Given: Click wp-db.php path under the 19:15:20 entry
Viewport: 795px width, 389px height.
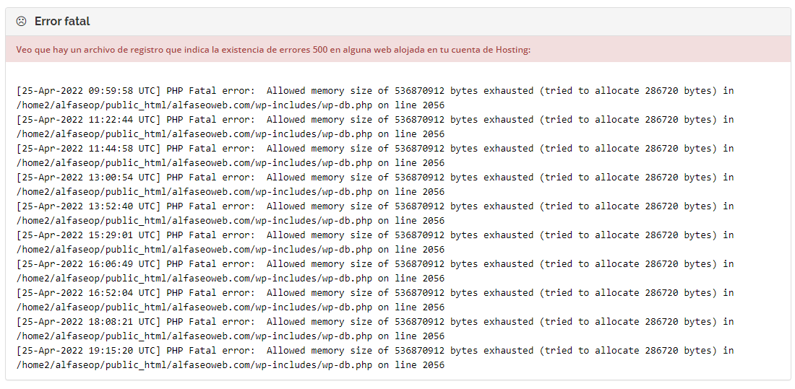Looking at the screenshot, I should (194, 365).
